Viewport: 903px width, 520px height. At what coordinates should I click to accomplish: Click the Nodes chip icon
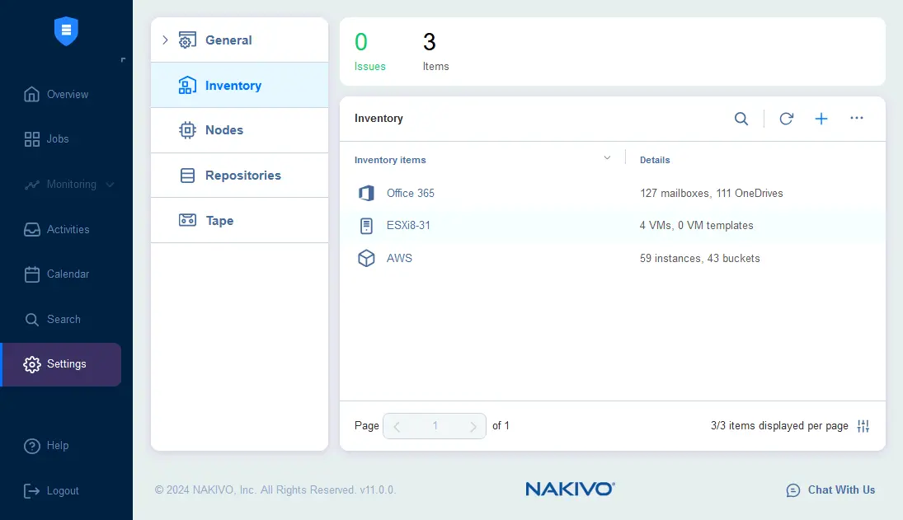[187, 130]
